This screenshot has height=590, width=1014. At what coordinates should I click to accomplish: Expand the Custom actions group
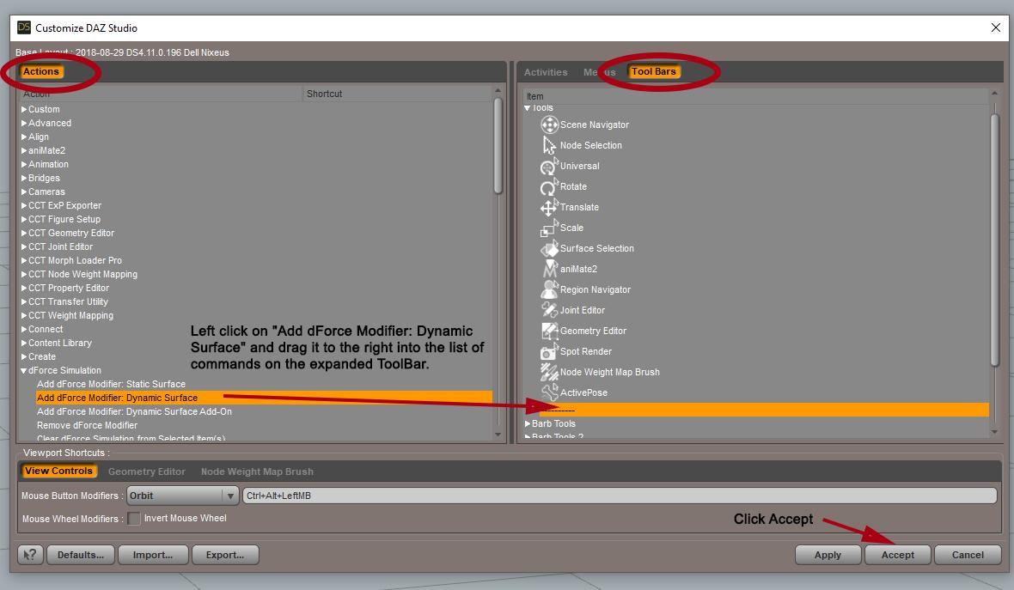24,109
